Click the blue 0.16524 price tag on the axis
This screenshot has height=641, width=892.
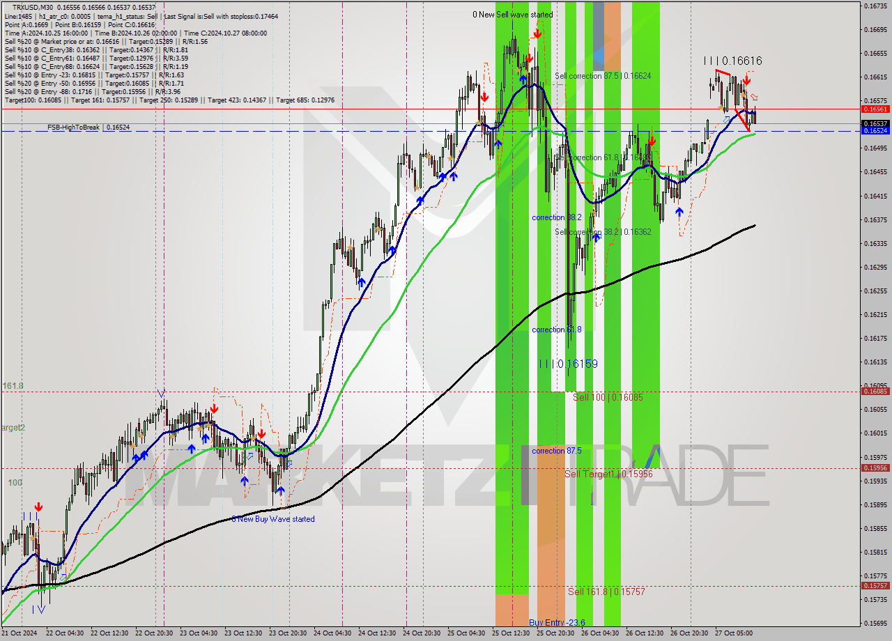(875, 131)
